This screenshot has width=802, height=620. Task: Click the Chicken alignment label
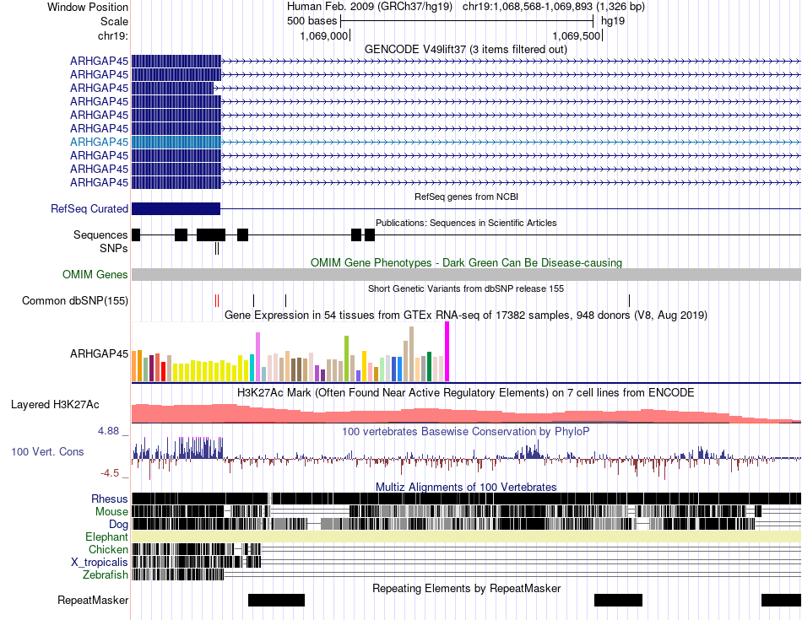[108, 549]
